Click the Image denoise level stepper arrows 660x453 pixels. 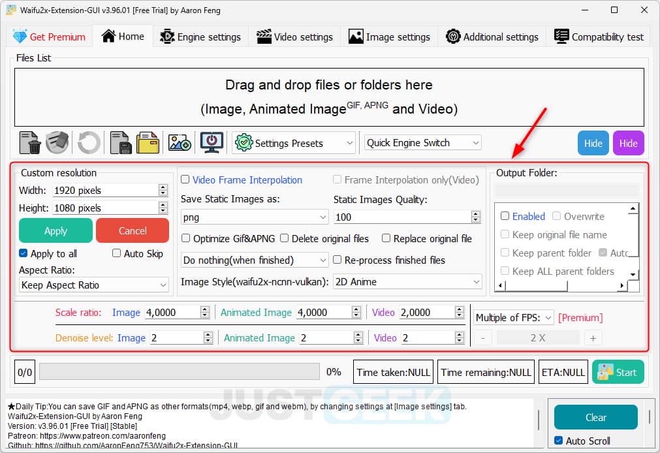pos(208,337)
